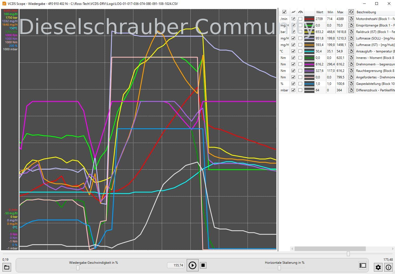Image resolution: width=395 pixels, height=274 pixels.
Task: Hide the Rauchbegrenzung graph line
Action: [x=293, y=71]
